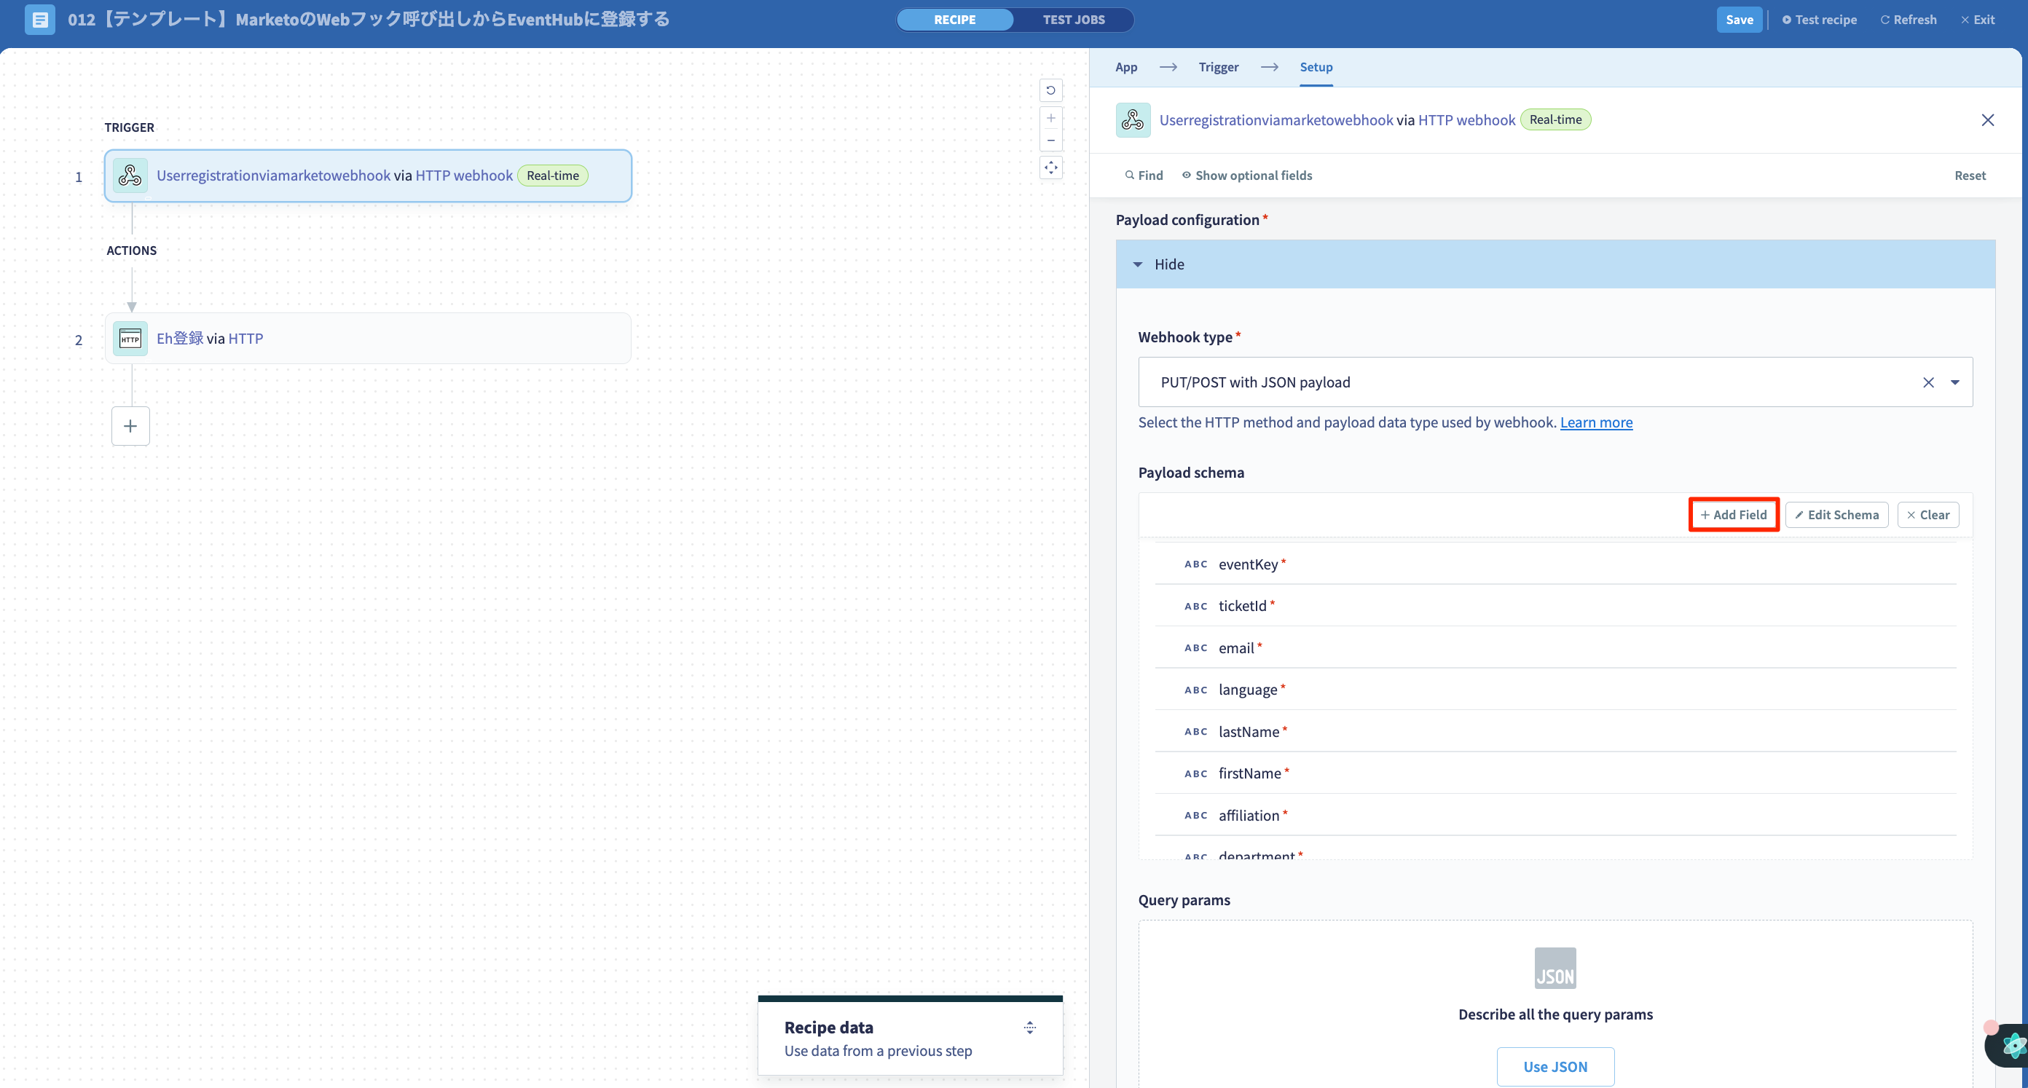Click Add Field in Payload schema
2028x1088 pixels.
1734,515
